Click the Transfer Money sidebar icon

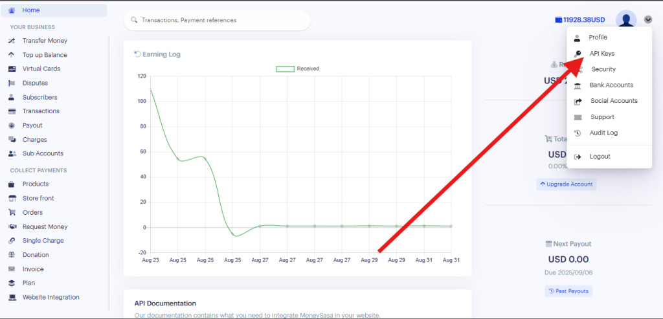click(x=12, y=41)
